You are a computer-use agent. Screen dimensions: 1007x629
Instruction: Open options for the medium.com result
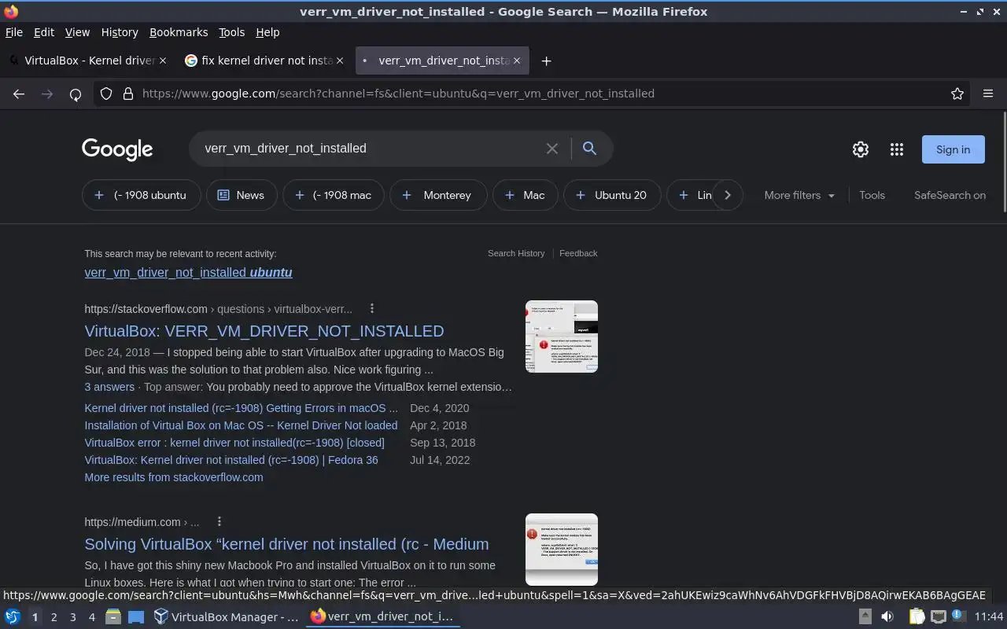point(219,522)
